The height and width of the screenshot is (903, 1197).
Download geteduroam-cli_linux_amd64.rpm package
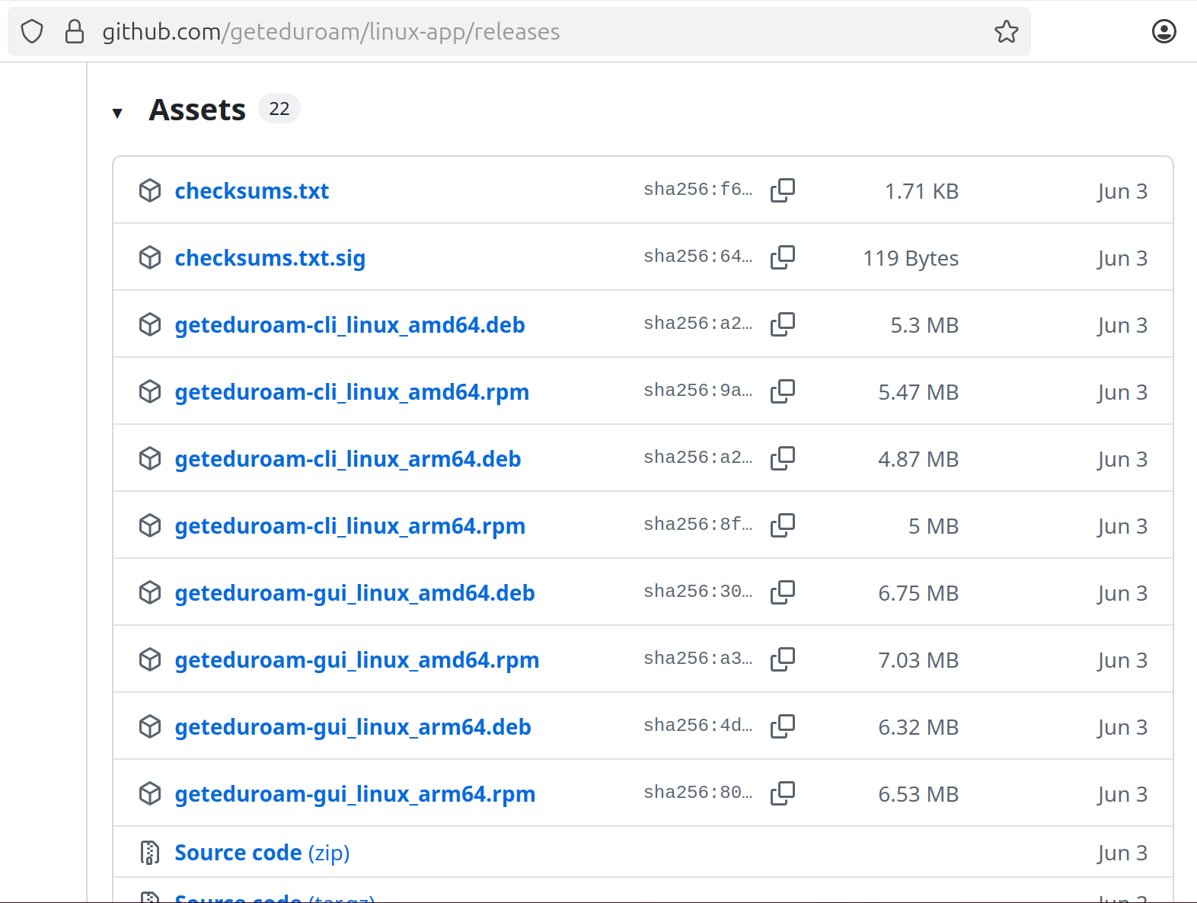[x=351, y=392]
